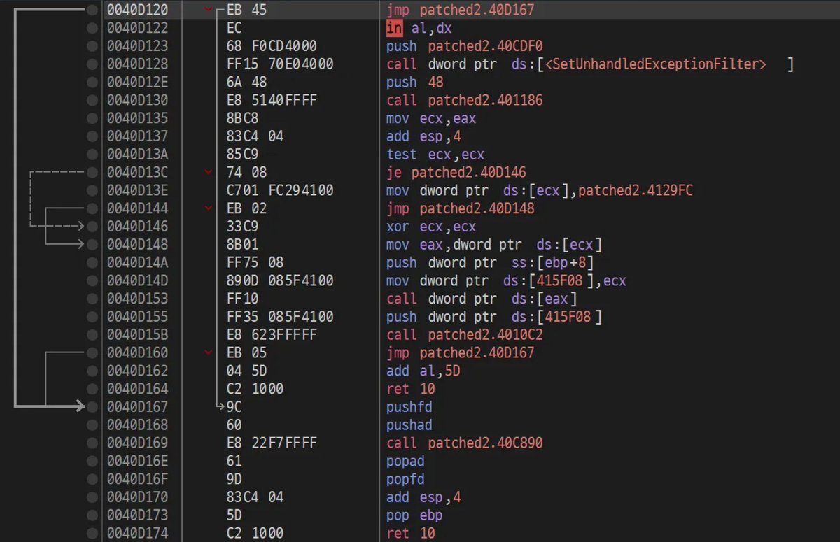Screen dimensions: 840x542
Task: Click the SetUnhandledExceptionFilter call instruction
Action: coord(590,64)
